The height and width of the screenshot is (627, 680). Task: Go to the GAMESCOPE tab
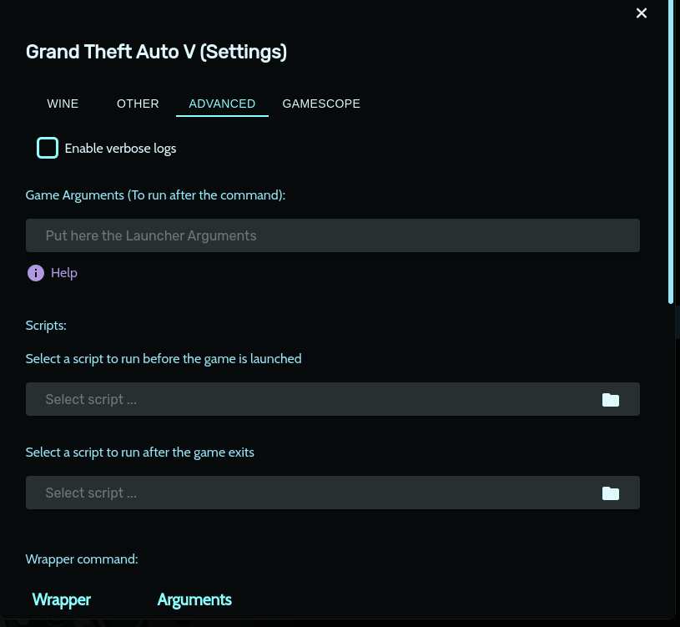[x=321, y=104]
